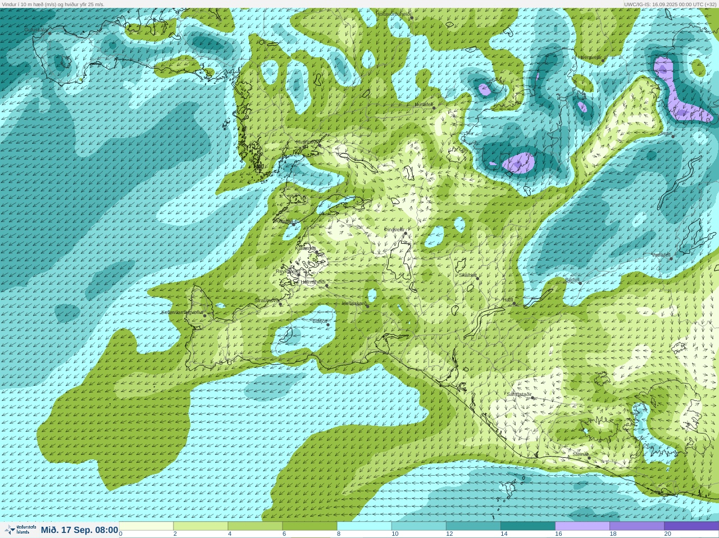Select the above 20 m/s dark purple swatch
The height and width of the screenshot is (538, 719).
691,526
